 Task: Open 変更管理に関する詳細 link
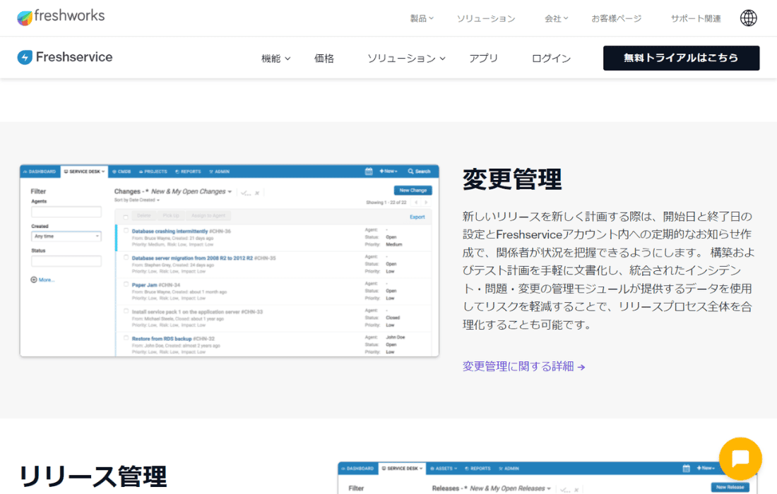(x=524, y=366)
